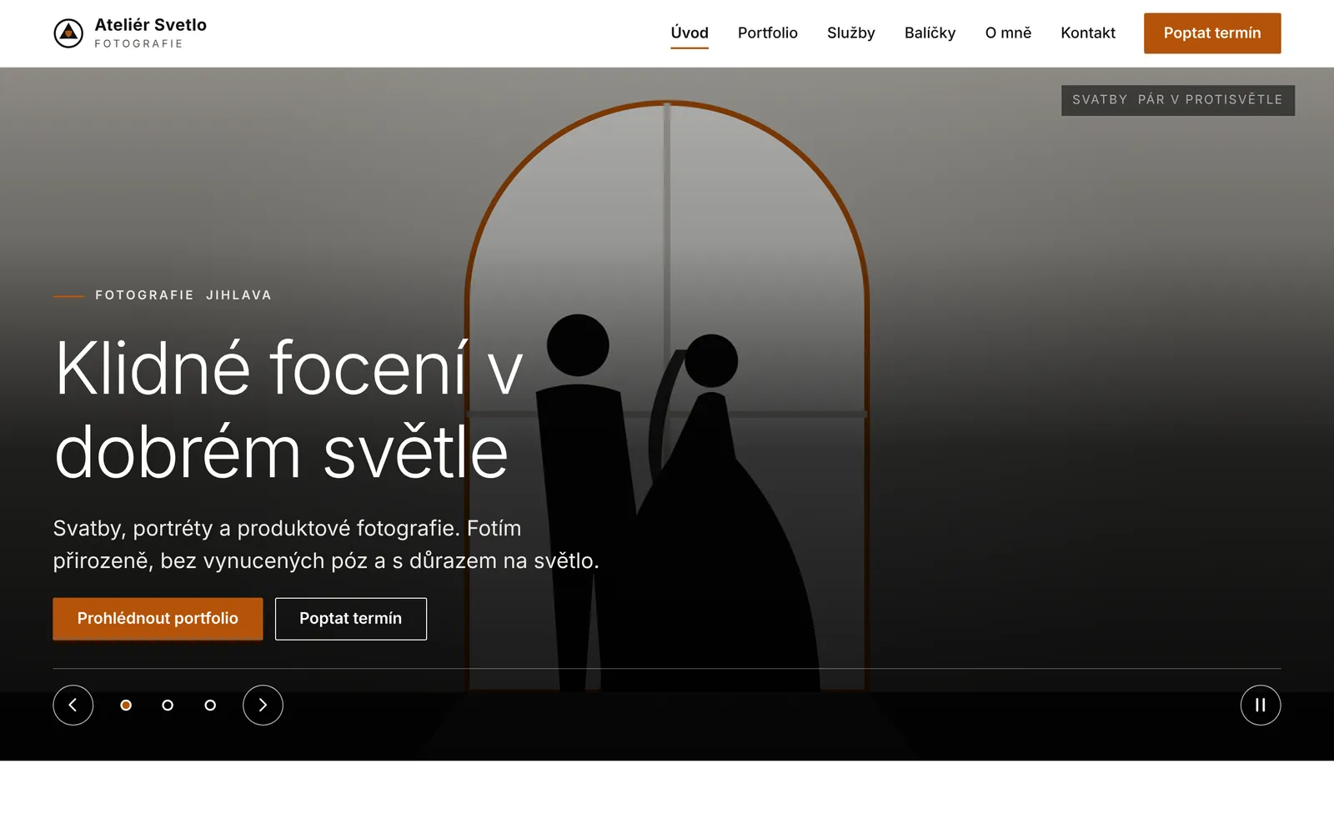Go to previous slide arrow
Image resolution: width=1334 pixels, height=834 pixels.
click(x=73, y=706)
